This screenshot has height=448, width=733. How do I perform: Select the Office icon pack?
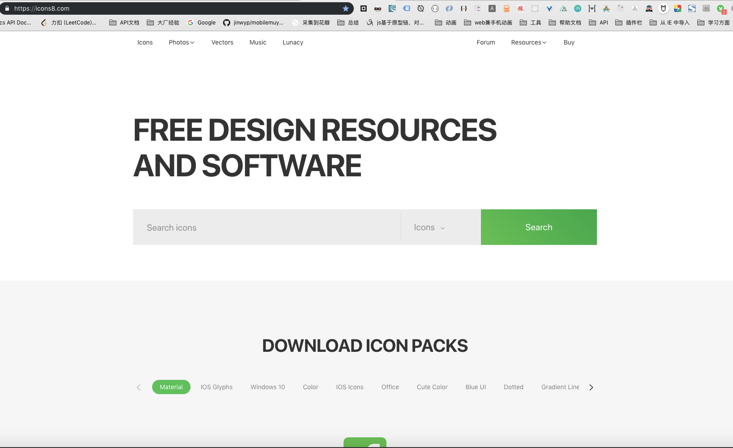[x=390, y=387]
